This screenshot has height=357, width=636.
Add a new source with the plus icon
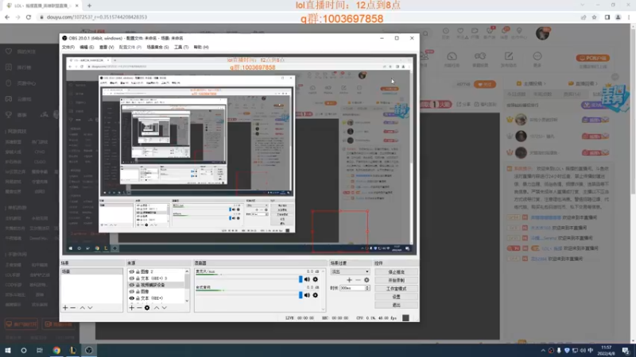[131, 308]
